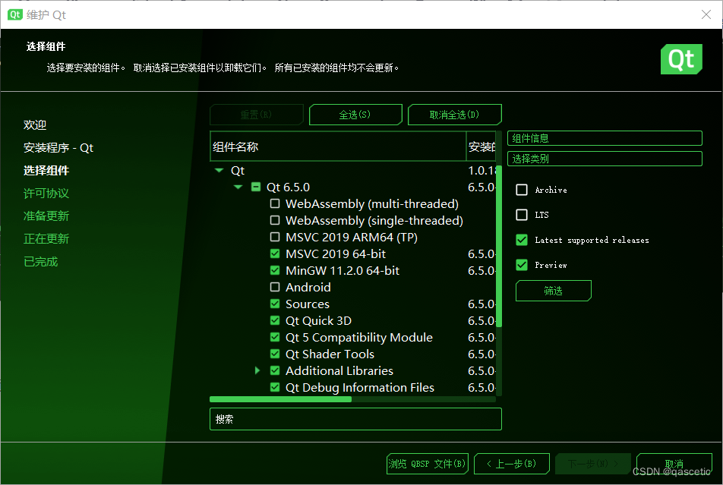Viewport: 723px width, 485px height.
Task: Apply filters with the 筛选 button
Action: pos(553,291)
